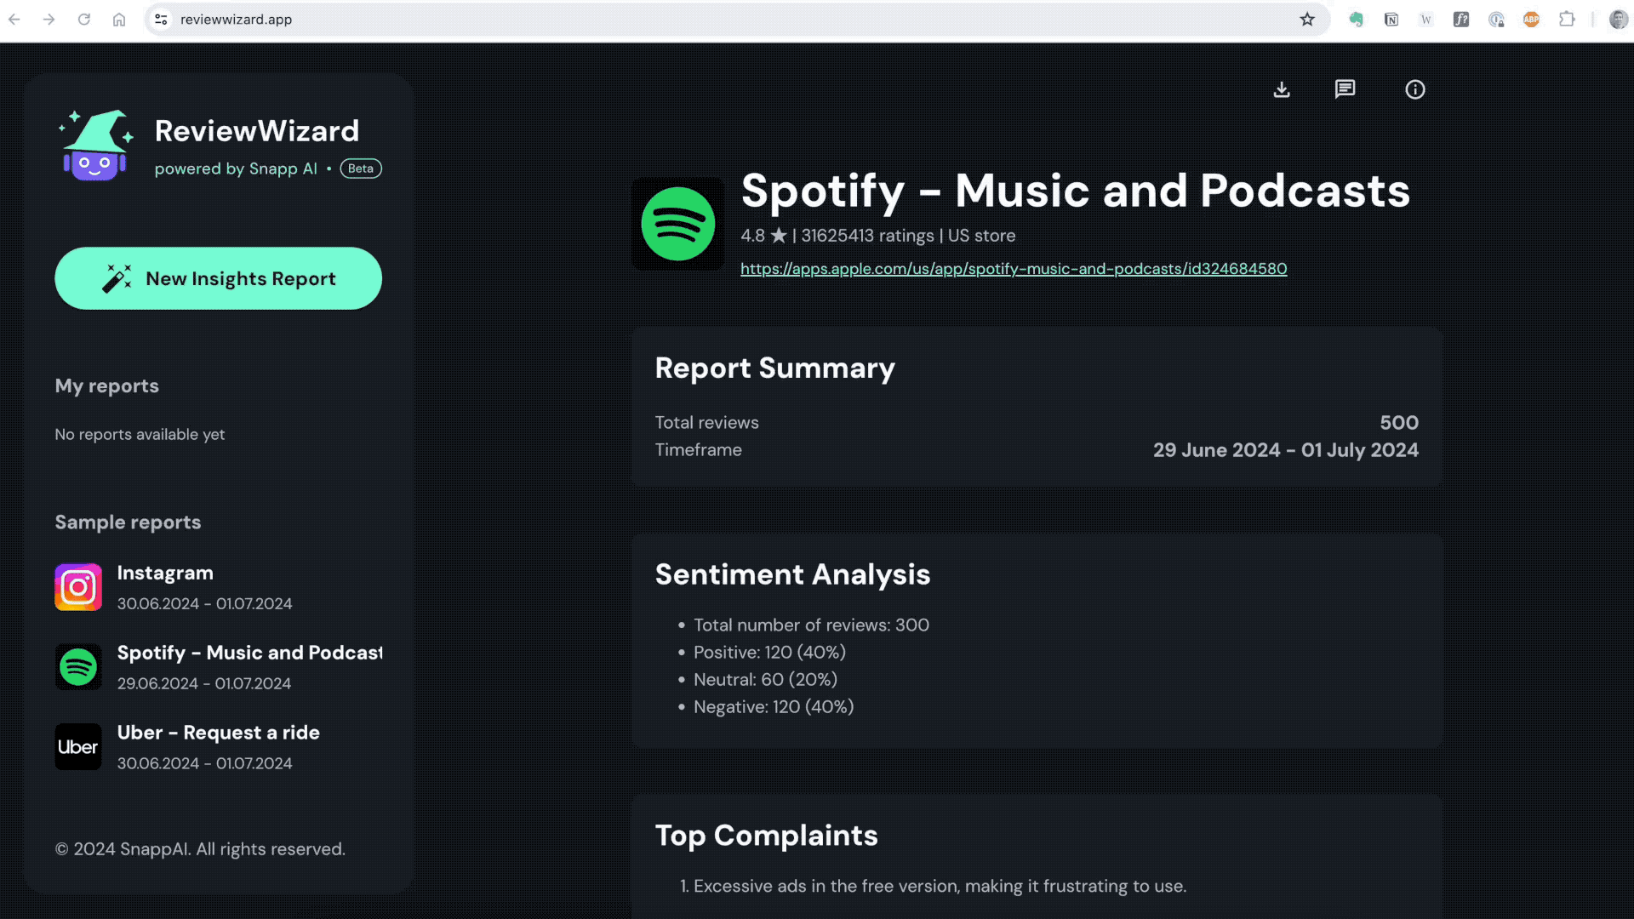Click the Adblock Plus extension icon

click(1531, 19)
